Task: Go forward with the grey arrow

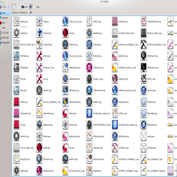Action: [x=4, y=7]
